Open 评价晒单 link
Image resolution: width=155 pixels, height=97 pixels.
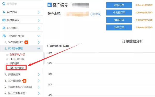click(14, 63)
